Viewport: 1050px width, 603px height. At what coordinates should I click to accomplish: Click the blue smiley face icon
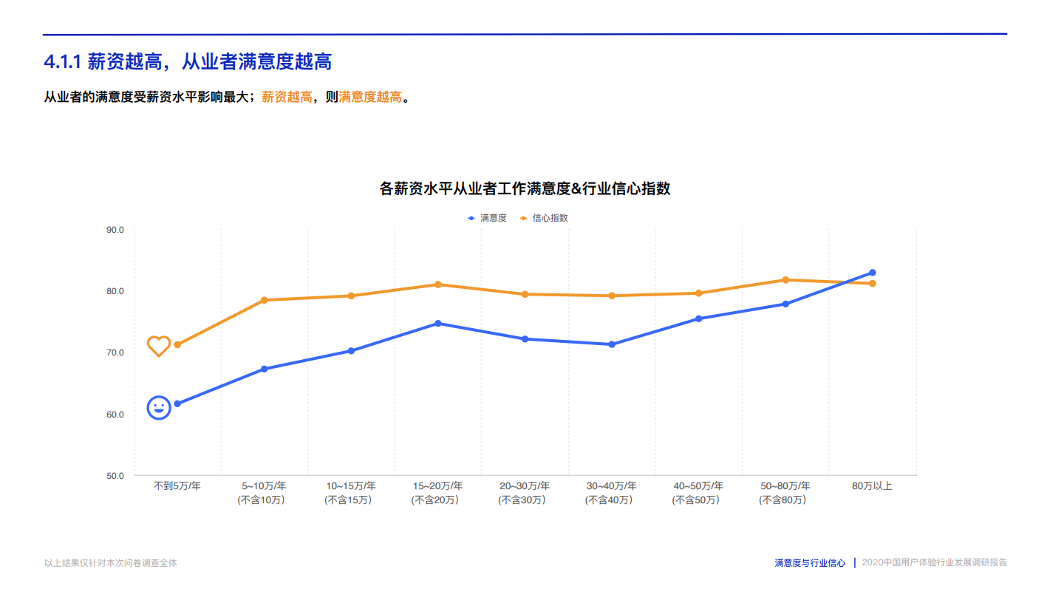(159, 407)
